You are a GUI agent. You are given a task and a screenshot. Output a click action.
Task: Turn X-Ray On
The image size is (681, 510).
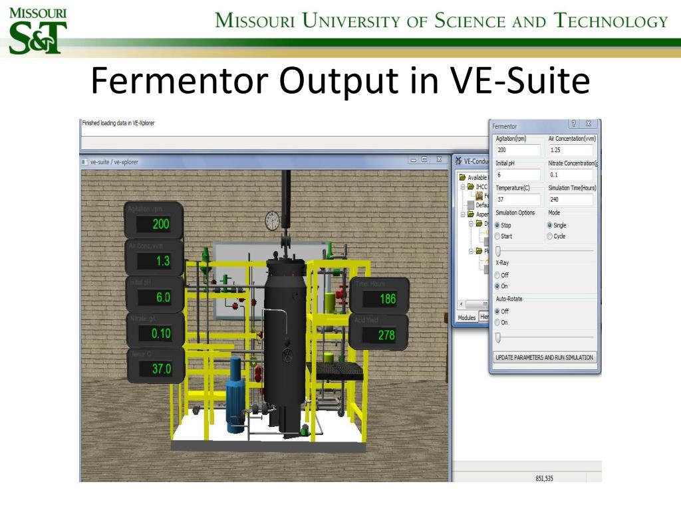point(497,286)
